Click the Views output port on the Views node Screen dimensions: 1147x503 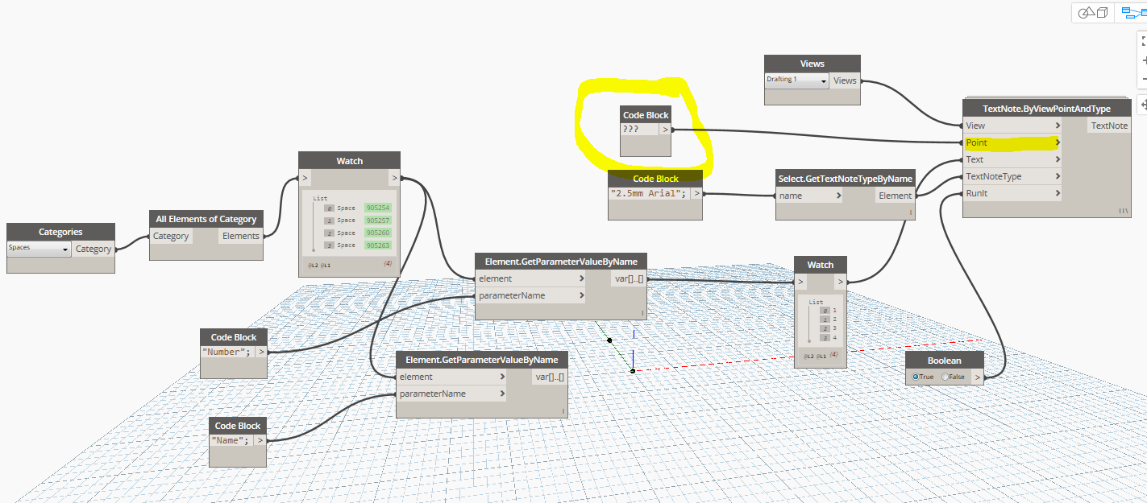845,80
